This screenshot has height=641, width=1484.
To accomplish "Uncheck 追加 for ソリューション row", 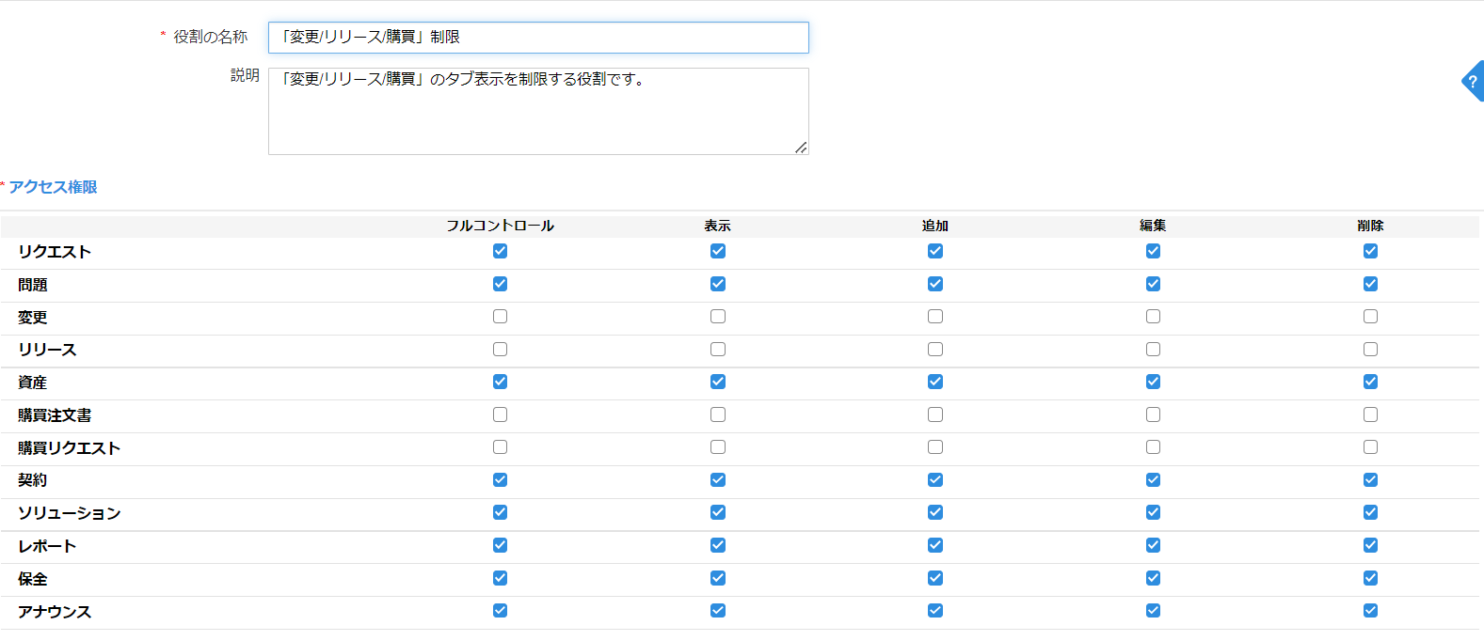I will 935,512.
